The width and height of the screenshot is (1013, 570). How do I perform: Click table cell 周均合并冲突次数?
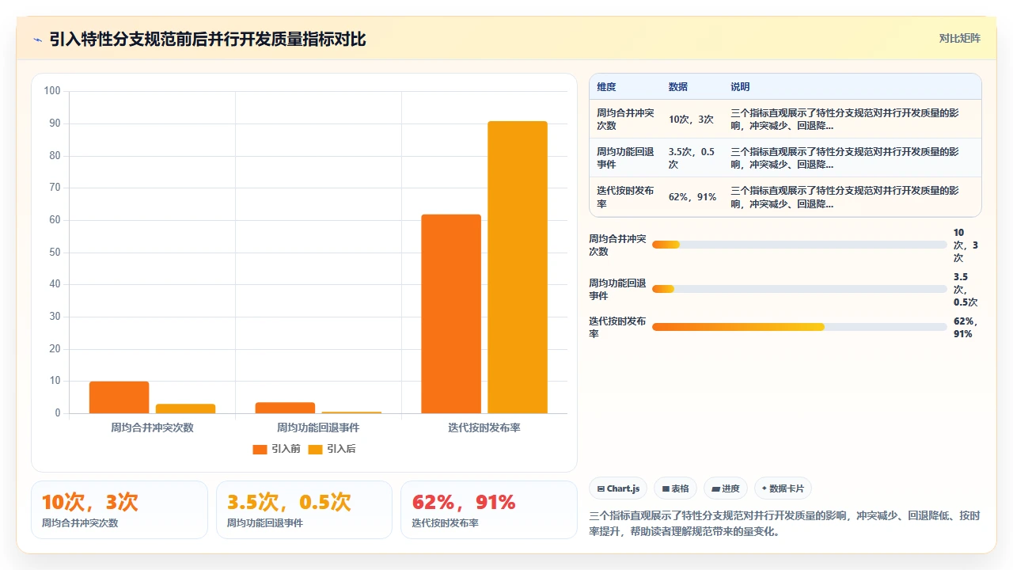625,120
